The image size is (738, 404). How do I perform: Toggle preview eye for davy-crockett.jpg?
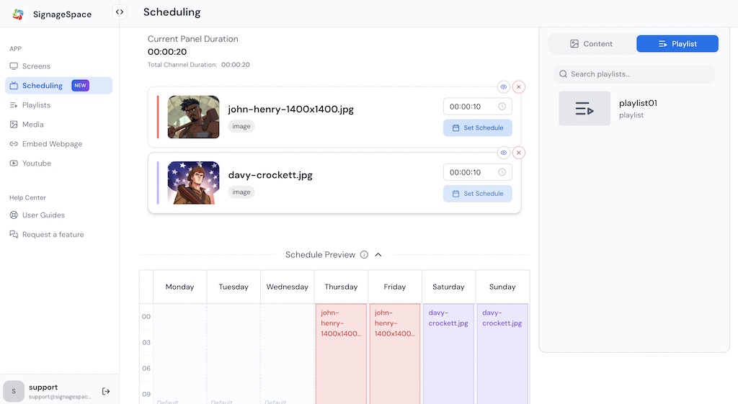coord(504,153)
